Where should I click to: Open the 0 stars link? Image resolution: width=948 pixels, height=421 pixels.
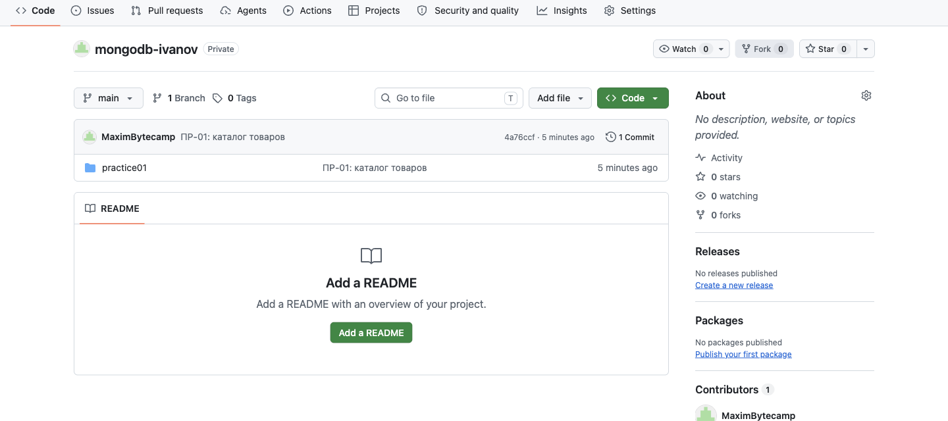click(718, 177)
